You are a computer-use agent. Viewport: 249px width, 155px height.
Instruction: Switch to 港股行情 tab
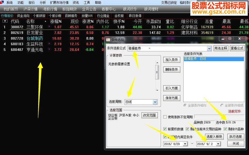[50, 9]
